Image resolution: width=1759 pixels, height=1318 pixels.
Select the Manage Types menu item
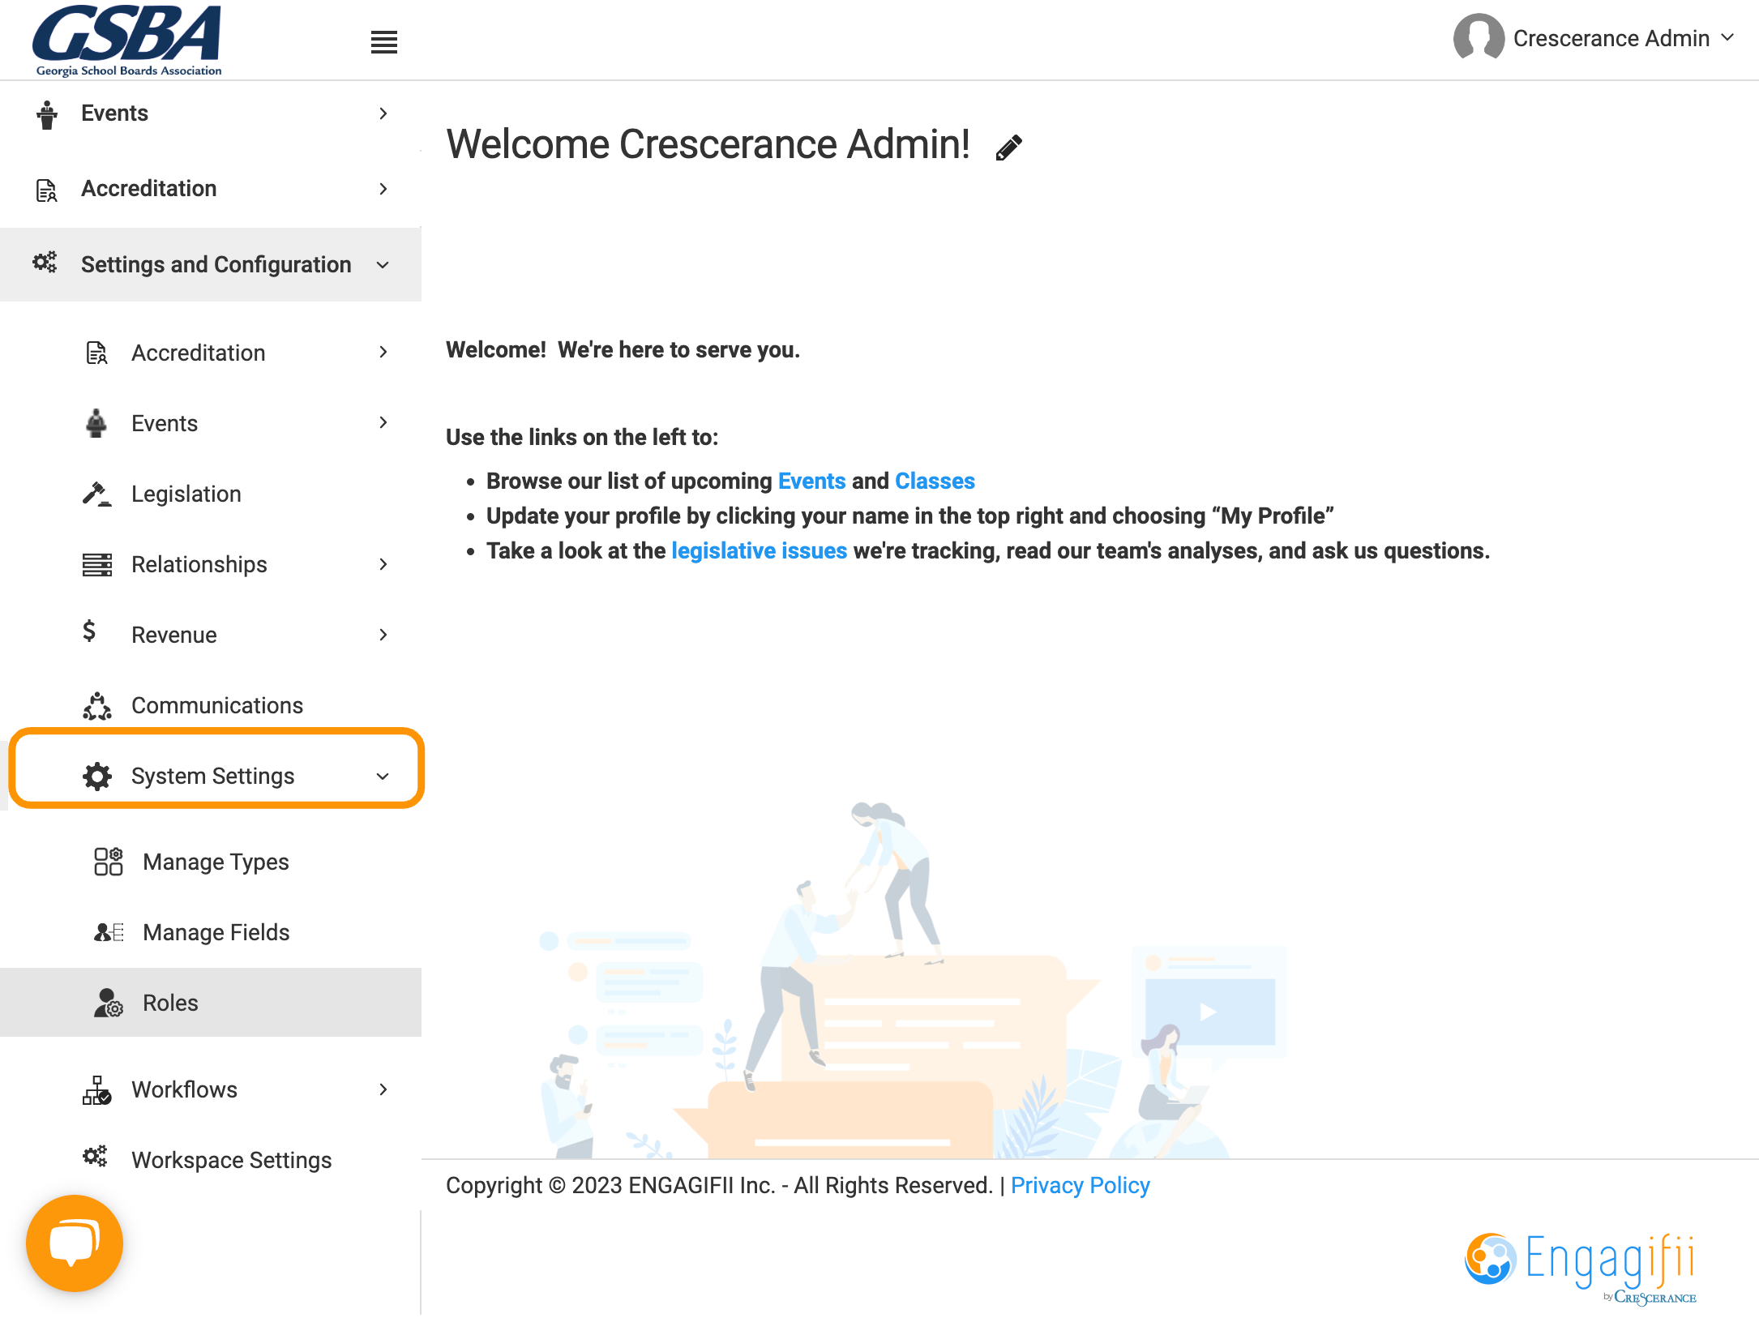tap(211, 862)
